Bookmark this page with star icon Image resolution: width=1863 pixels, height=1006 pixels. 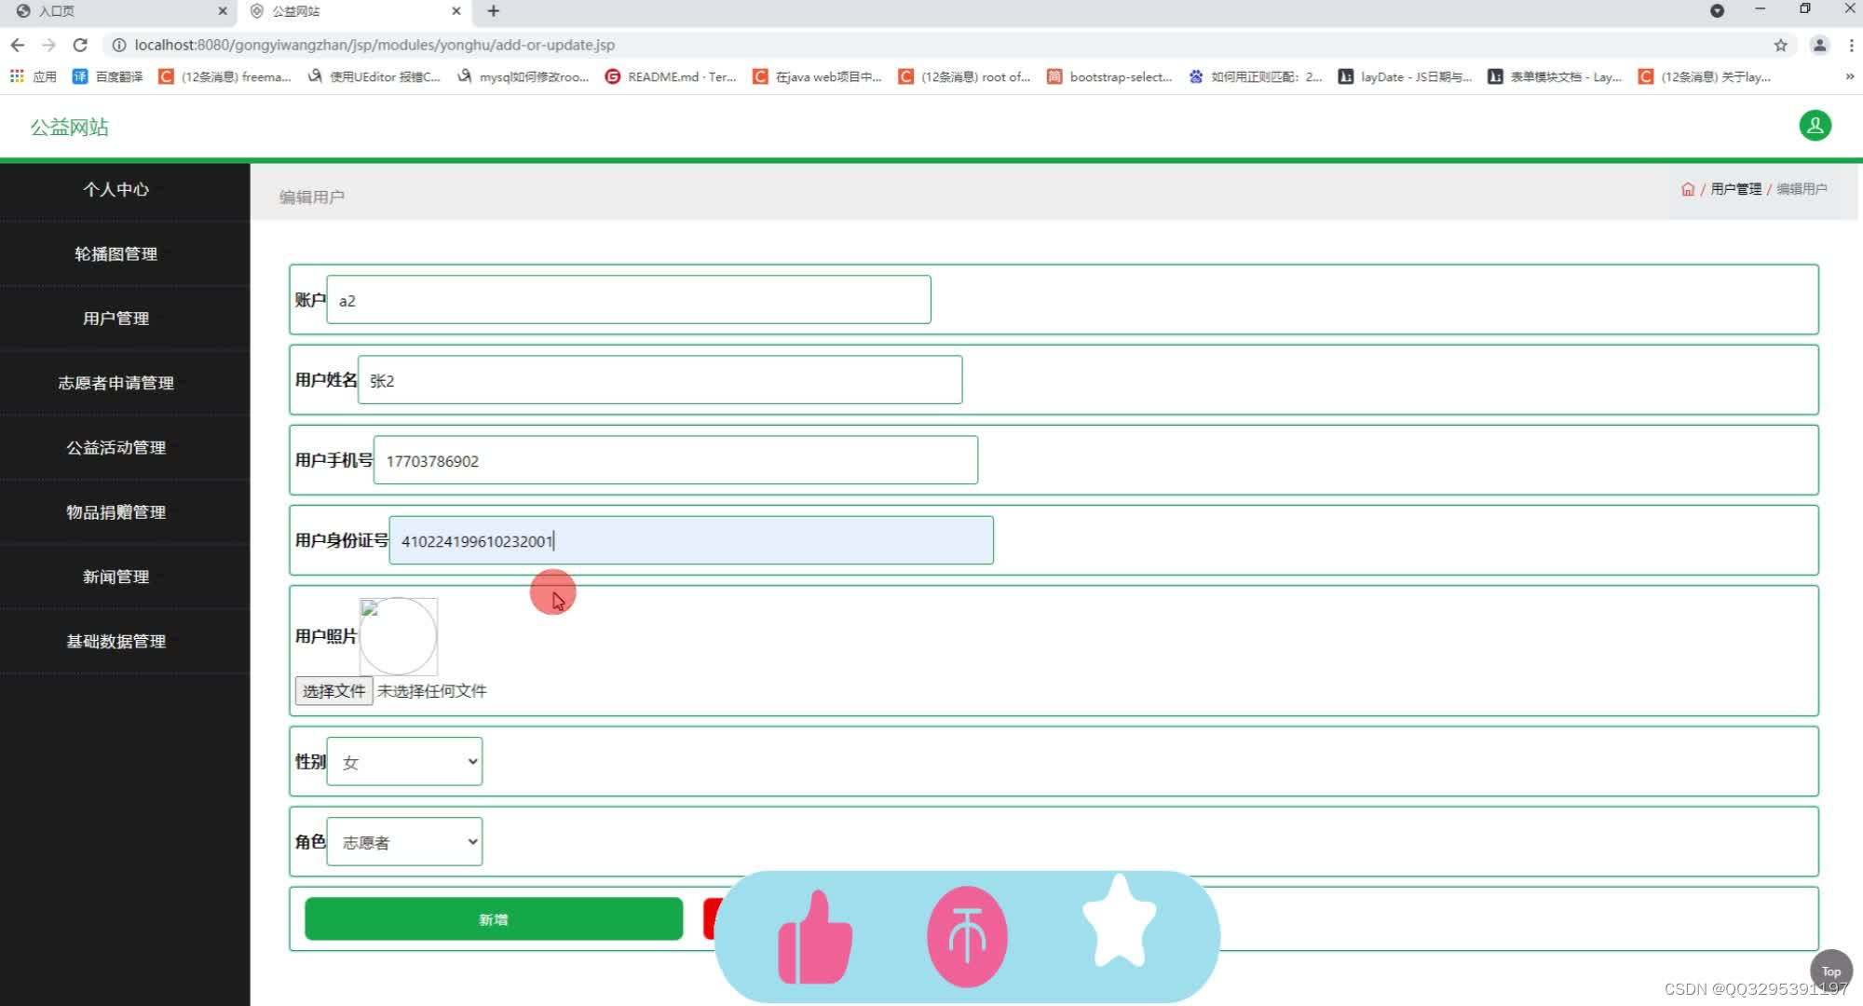point(1780,45)
